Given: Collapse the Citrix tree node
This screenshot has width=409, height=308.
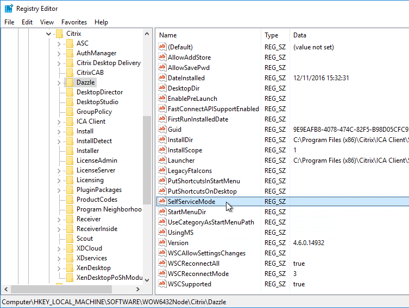Looking at the screenshot, I should (x=48, y=34).
